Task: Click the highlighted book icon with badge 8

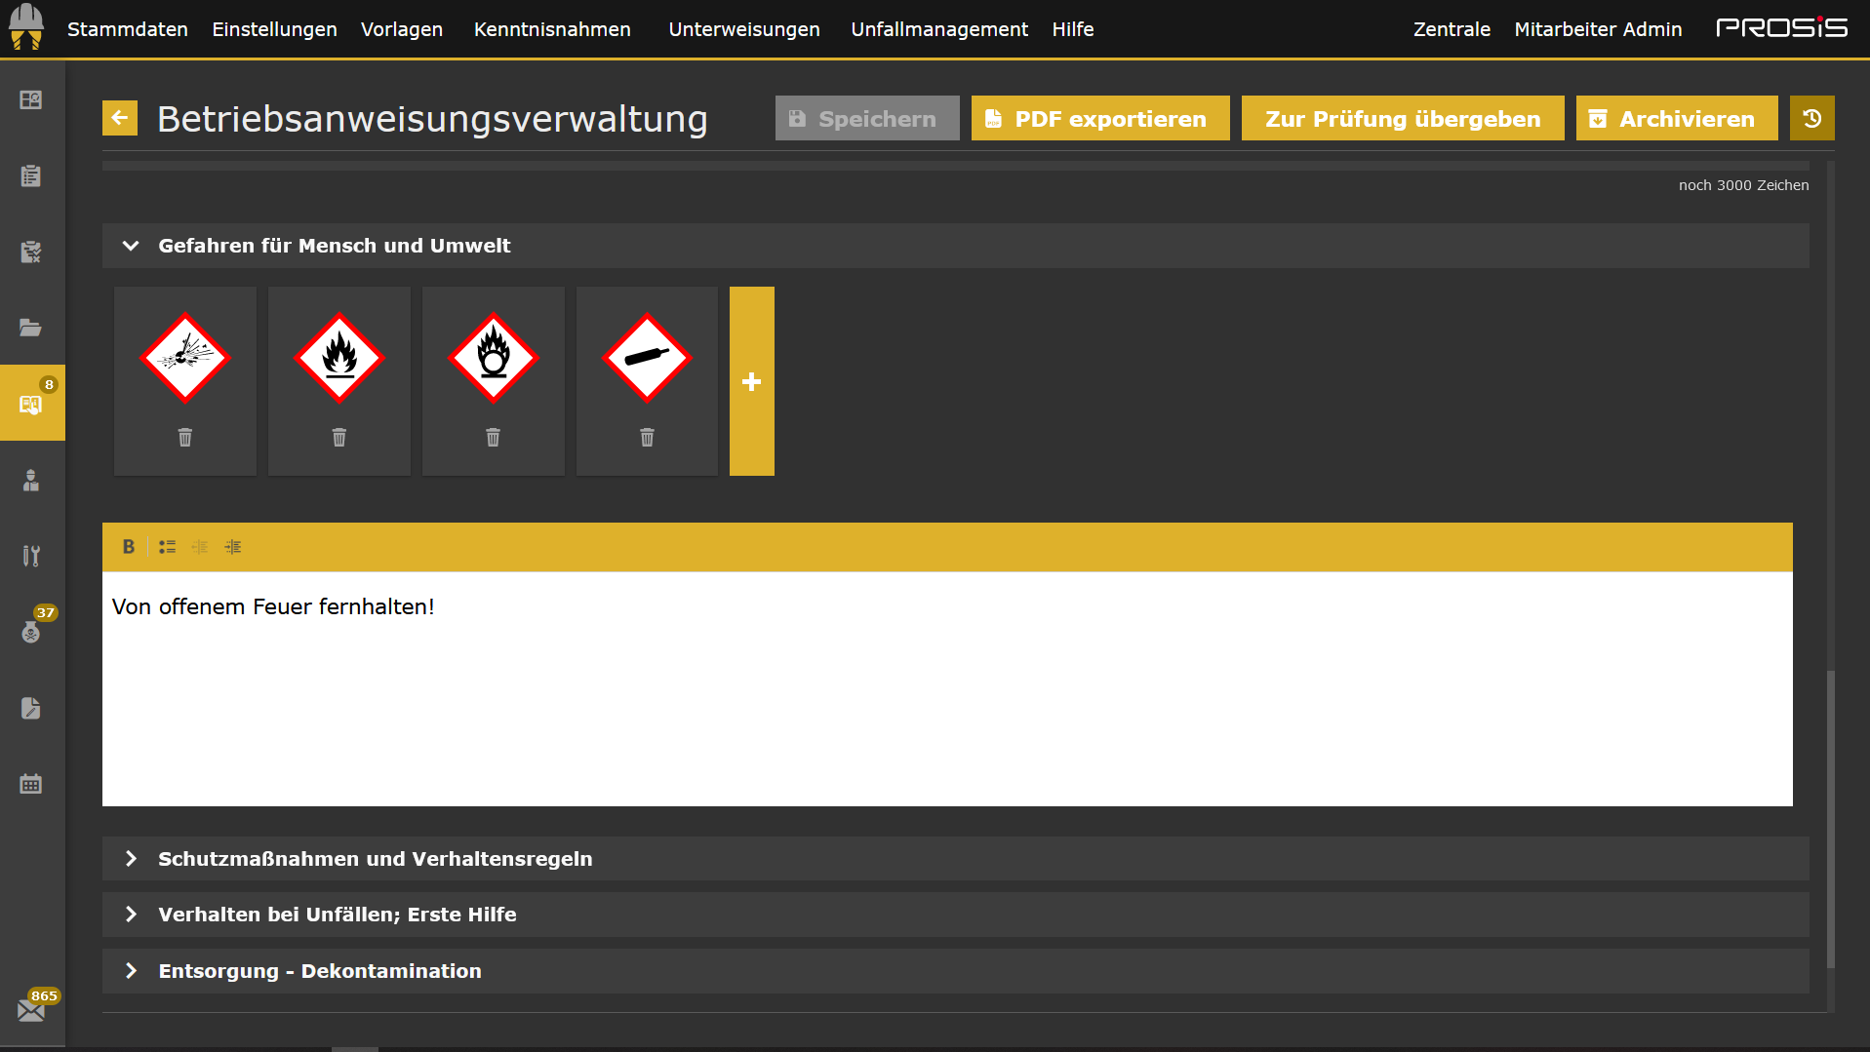Action: click(x=30, y=403)
